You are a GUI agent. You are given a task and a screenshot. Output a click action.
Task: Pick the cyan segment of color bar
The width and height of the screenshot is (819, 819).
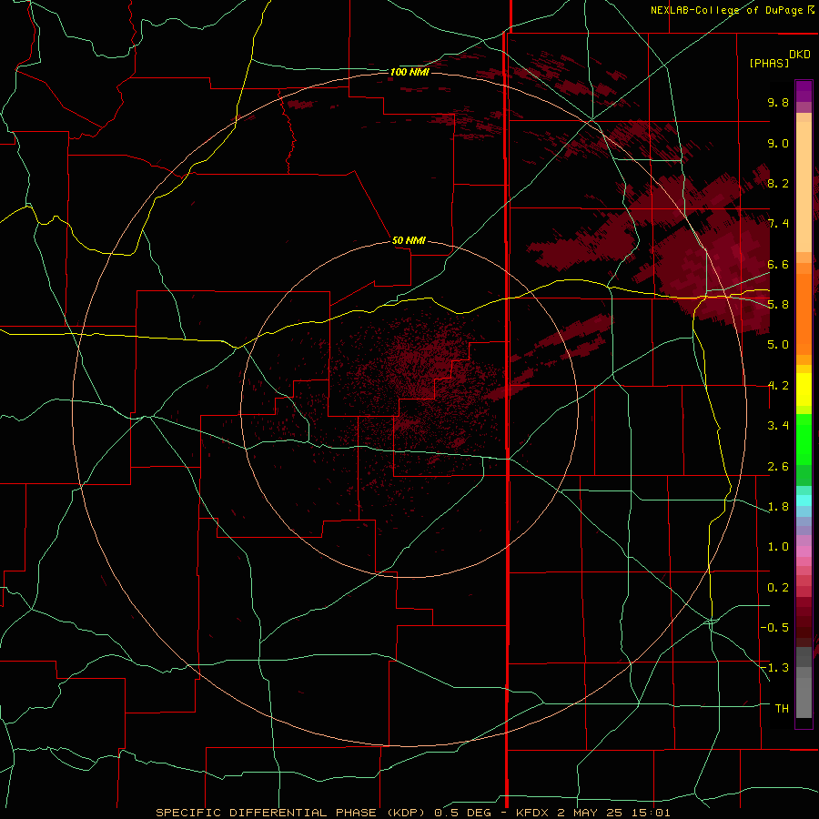[804, 500]
